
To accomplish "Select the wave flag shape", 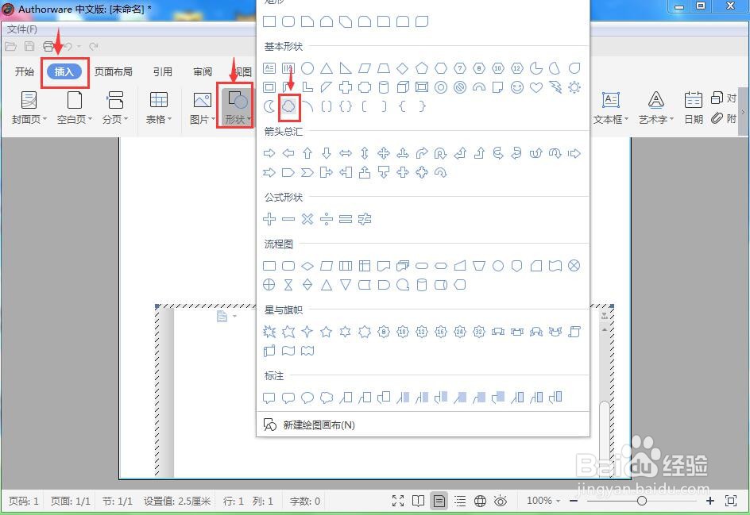I will pos(288,351).
